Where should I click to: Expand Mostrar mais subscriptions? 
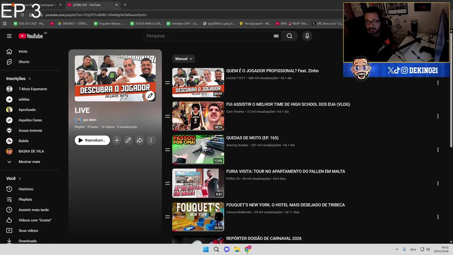click(30, 161)
